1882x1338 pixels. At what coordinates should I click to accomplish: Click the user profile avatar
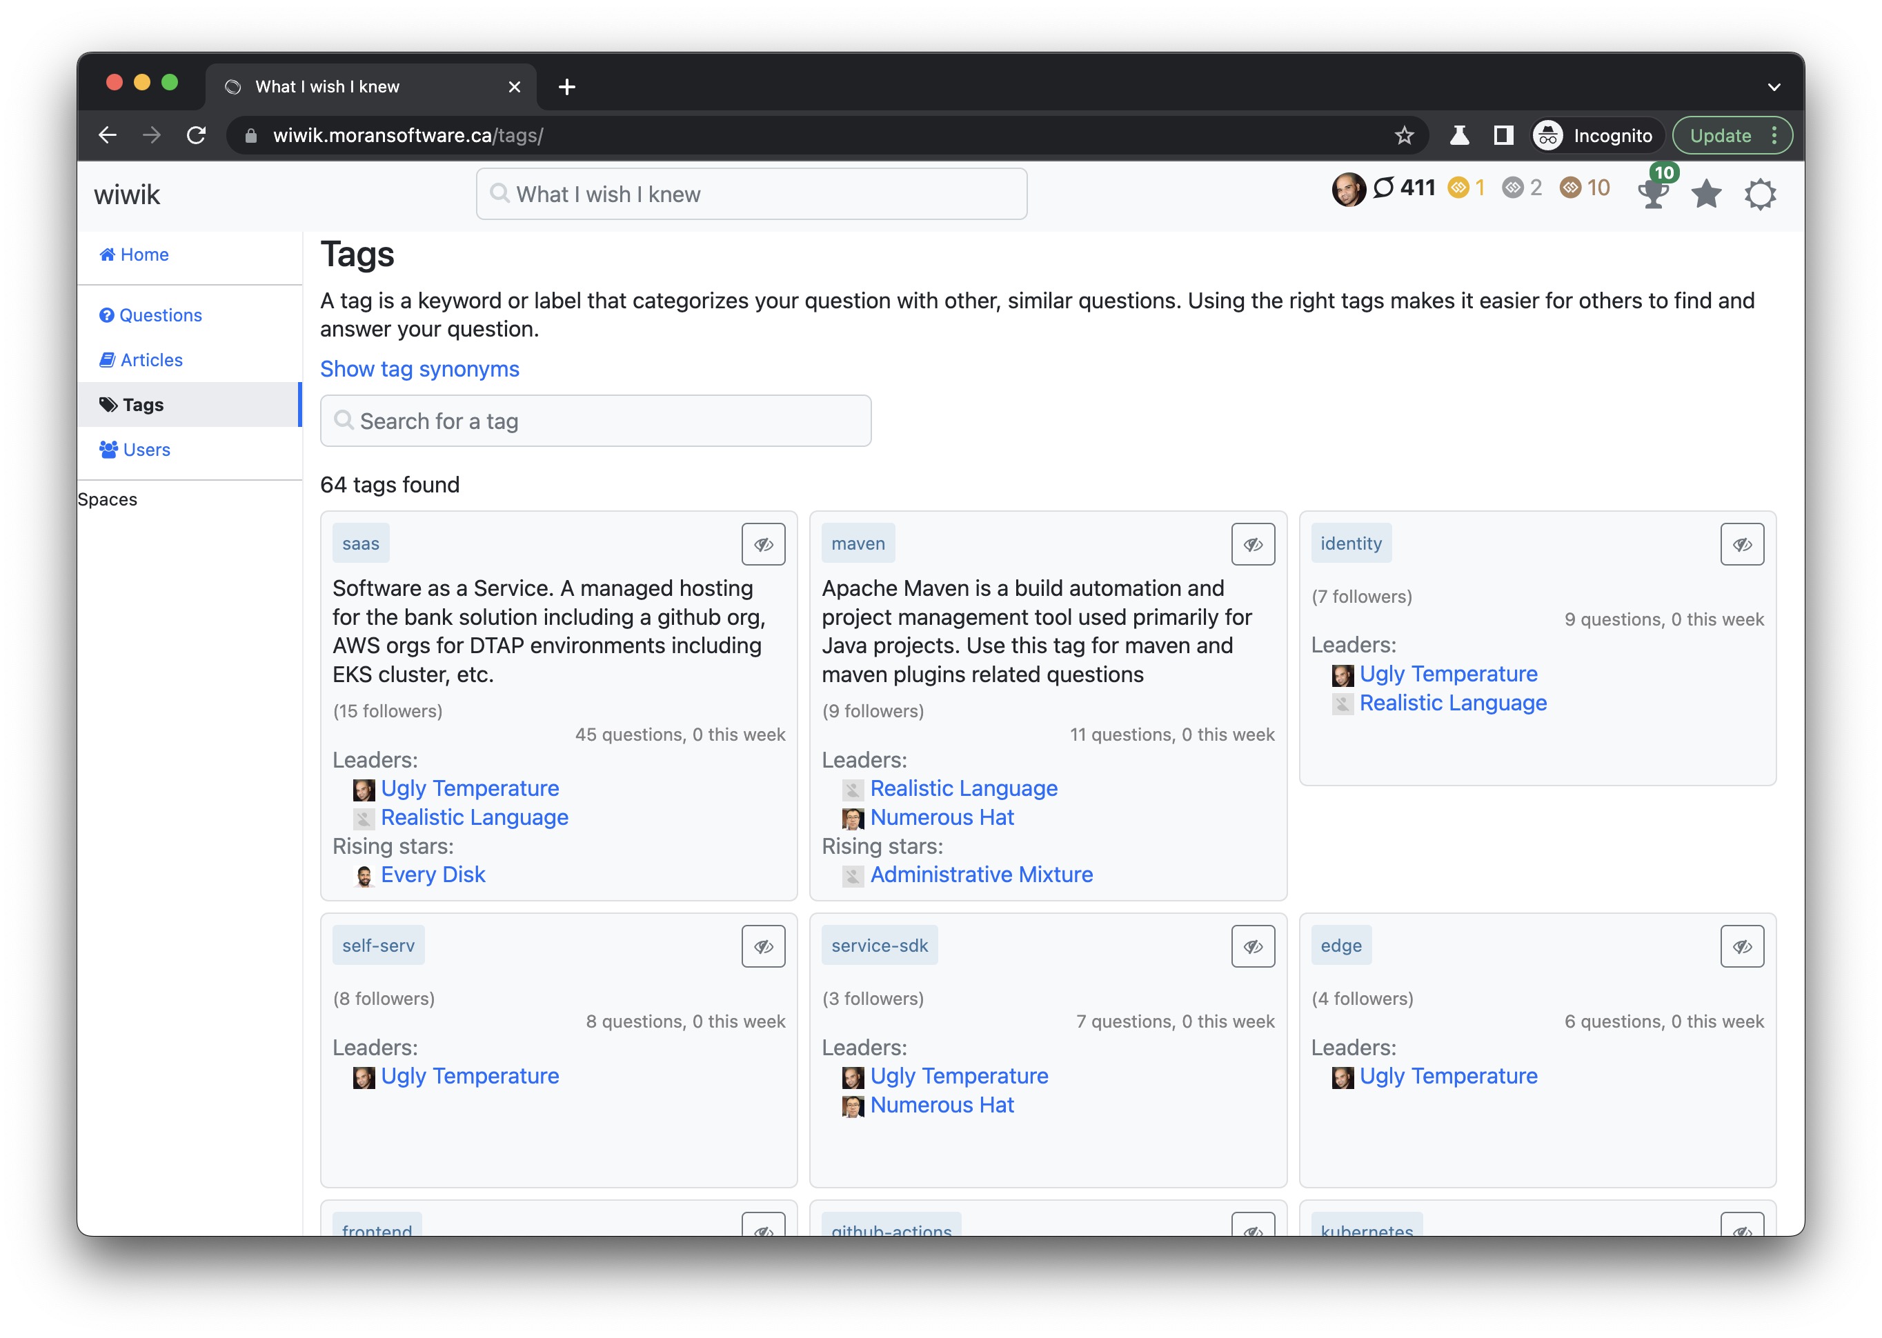tap(1348, 190)
